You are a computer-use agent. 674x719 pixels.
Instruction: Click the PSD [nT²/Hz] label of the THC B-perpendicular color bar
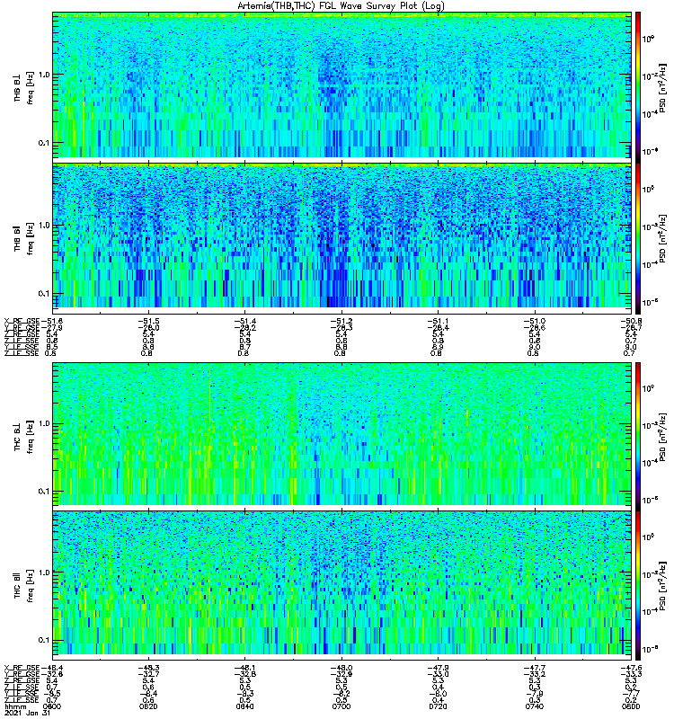coord(663,437)
